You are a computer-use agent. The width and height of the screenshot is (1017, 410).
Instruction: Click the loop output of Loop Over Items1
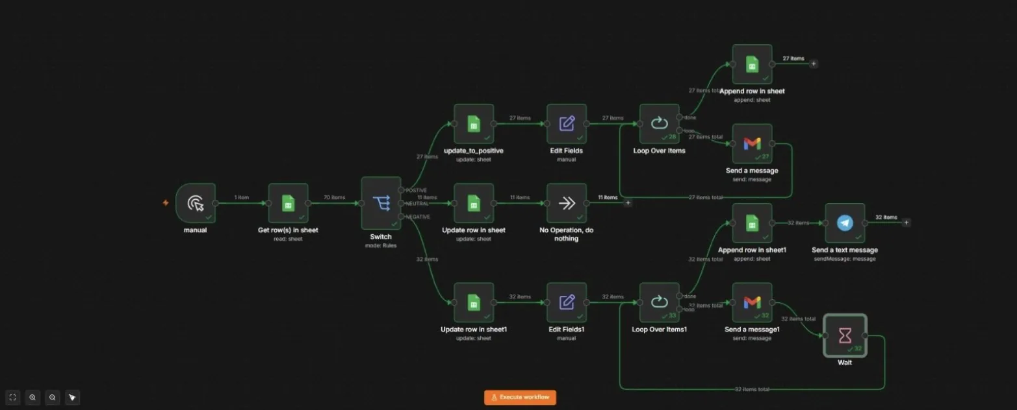(x=680, y=309)
